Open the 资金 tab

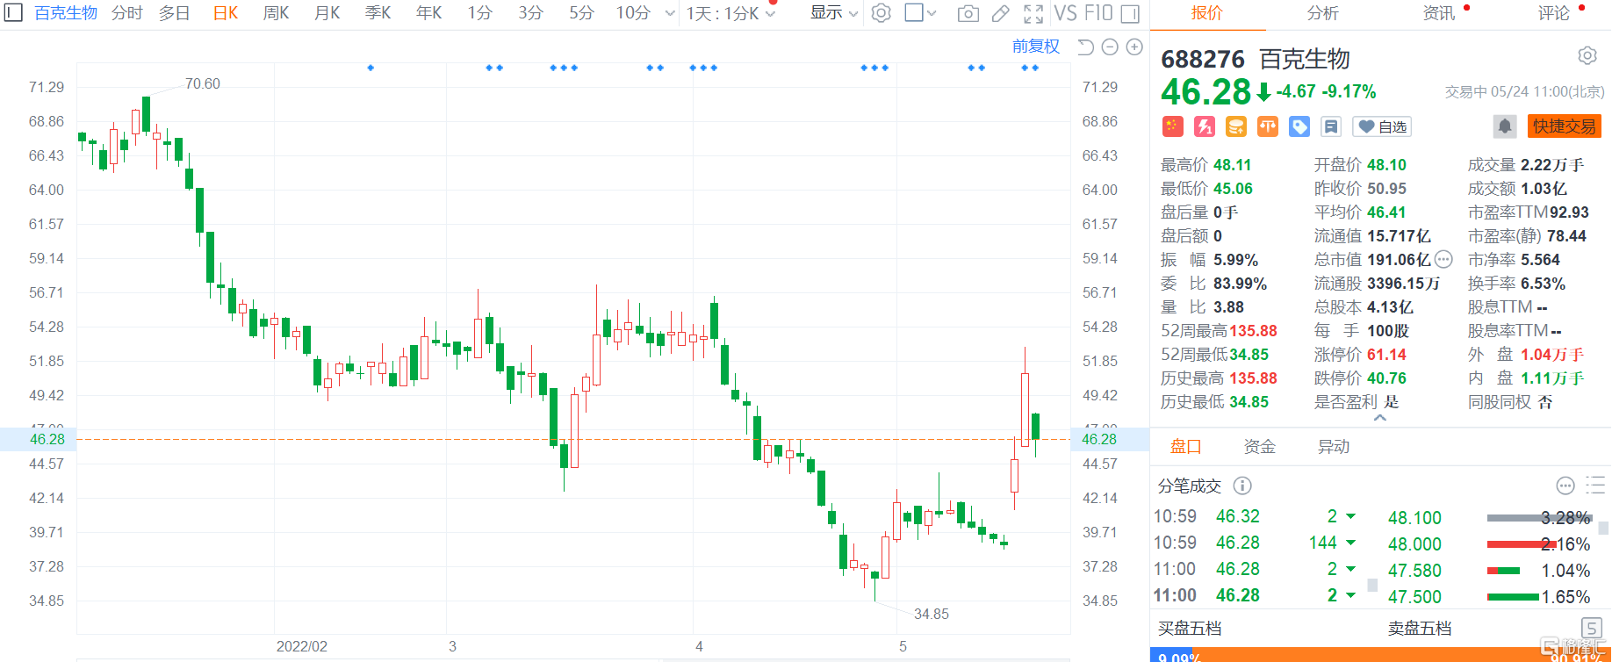tap(1259, 447)
